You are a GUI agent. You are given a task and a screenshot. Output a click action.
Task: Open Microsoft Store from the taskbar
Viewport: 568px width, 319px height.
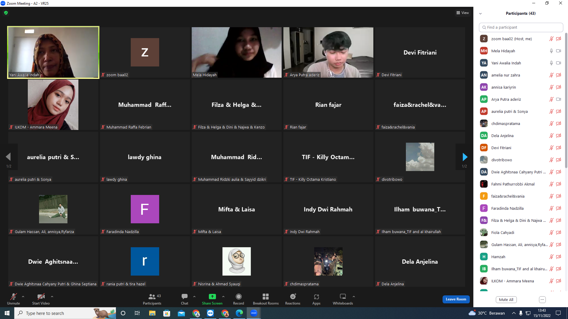pyautogui.click(x=167, y=313)
